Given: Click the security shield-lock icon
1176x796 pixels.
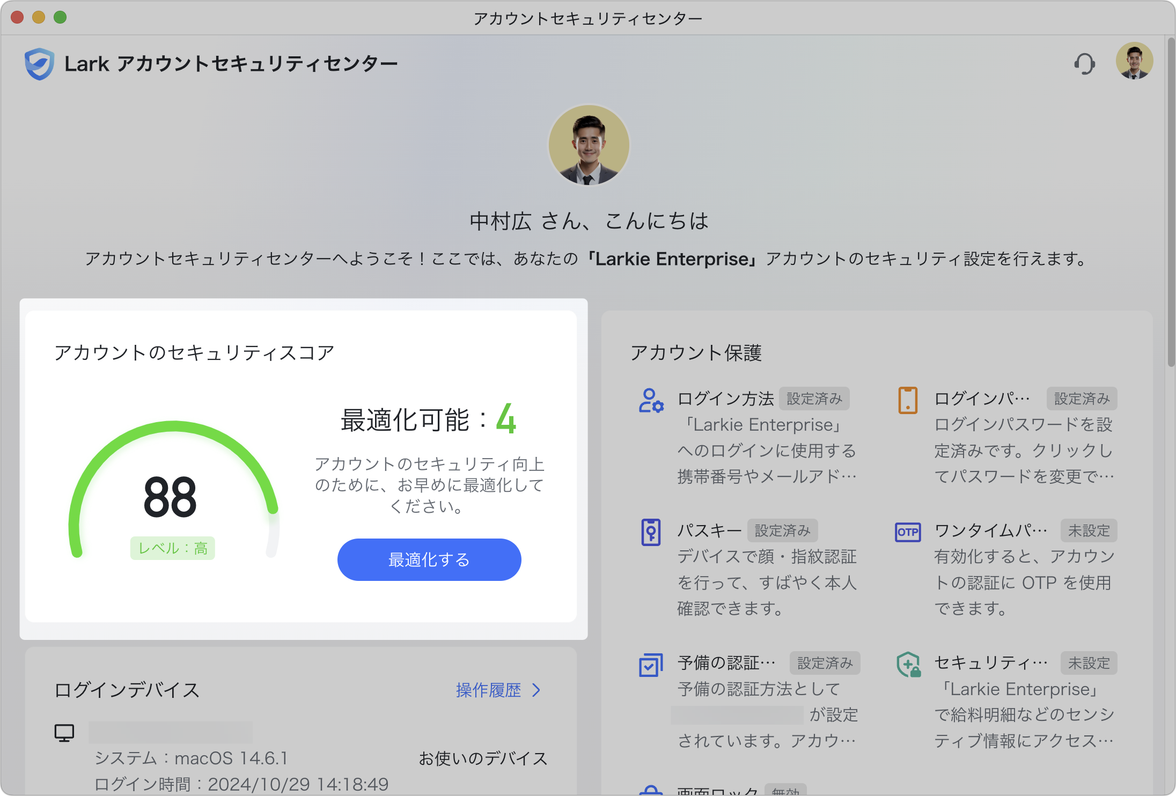Looking at the screenshot, I should (x=908, y=665).
